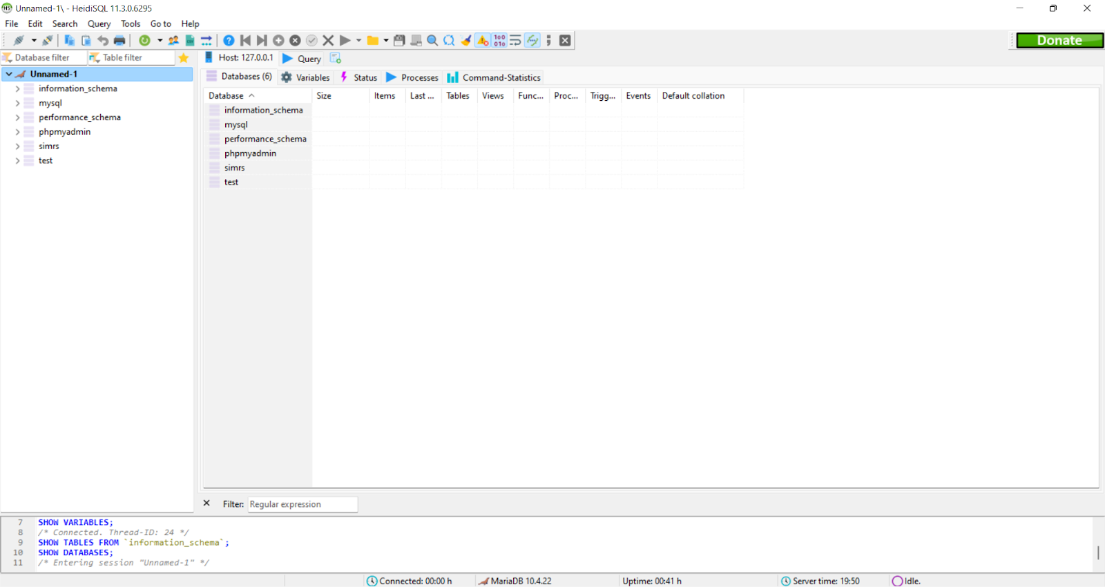Switch to the Variables tab
The width and height of the screenshot is (1105, 587).
click(305, 77)
